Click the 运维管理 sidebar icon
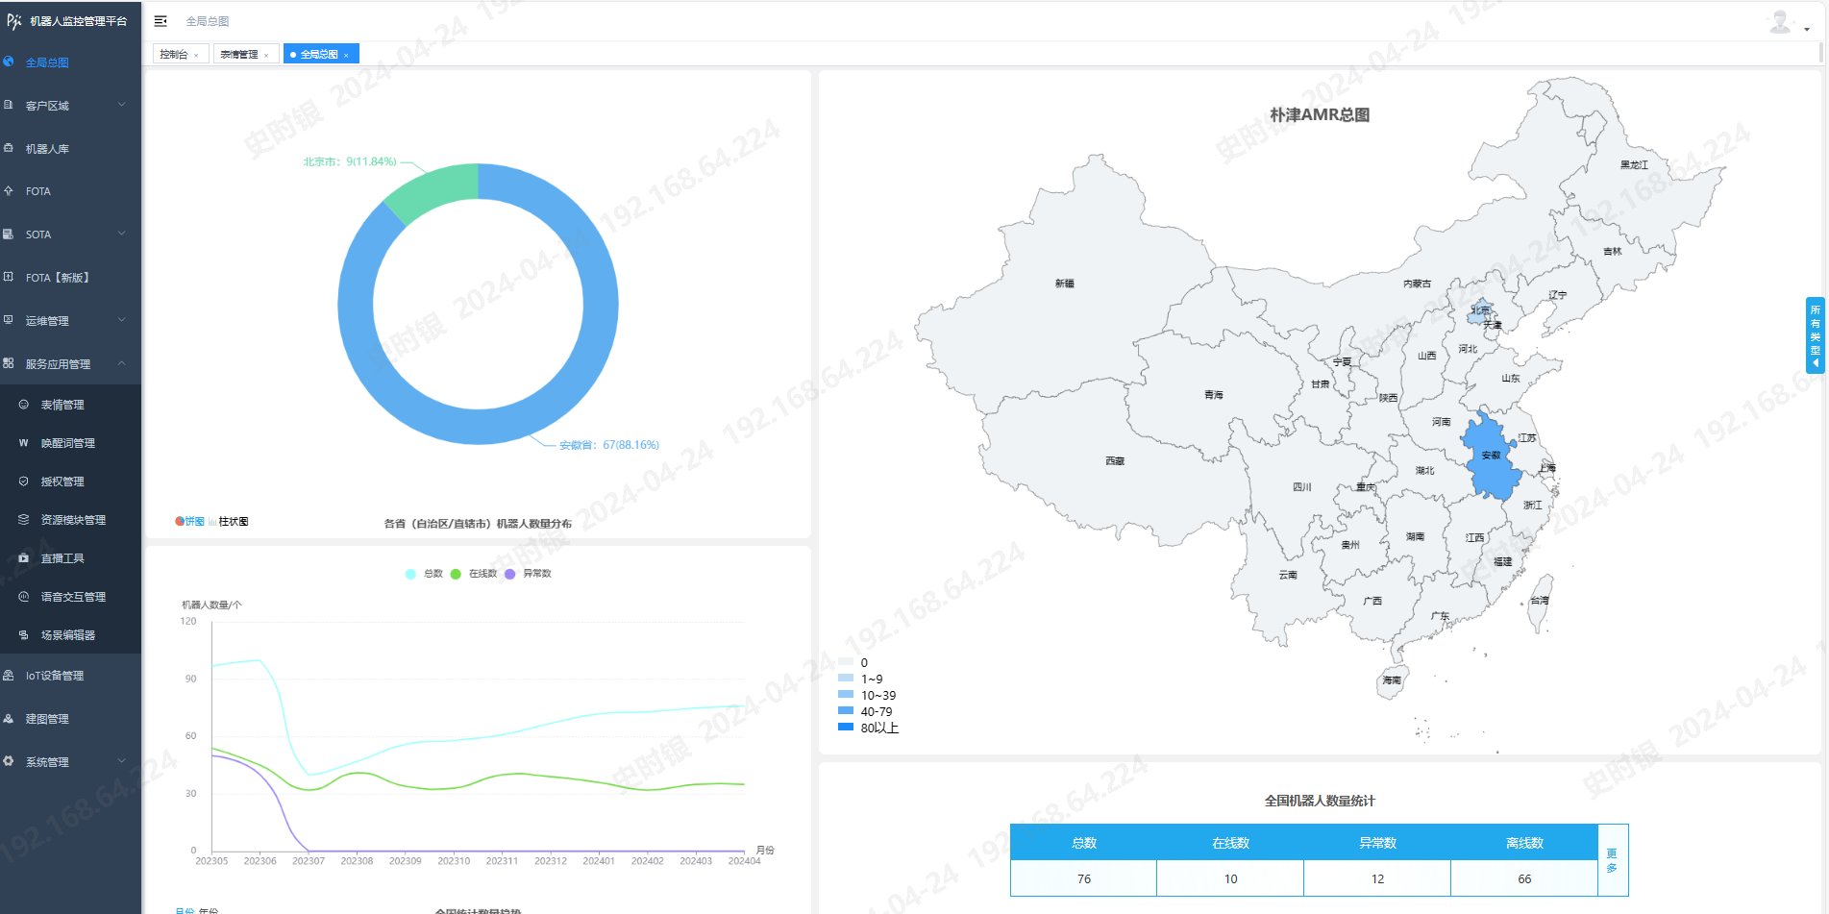The image size is (1829, 914). coord(9,320)
